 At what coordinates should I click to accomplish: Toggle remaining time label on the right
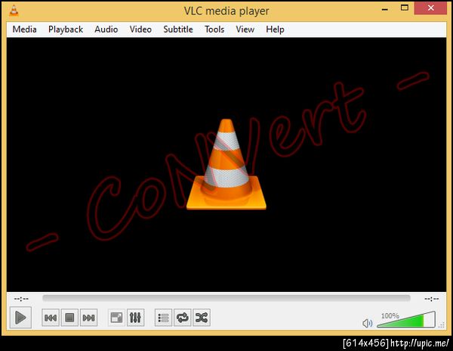click(x=432, y=299)
